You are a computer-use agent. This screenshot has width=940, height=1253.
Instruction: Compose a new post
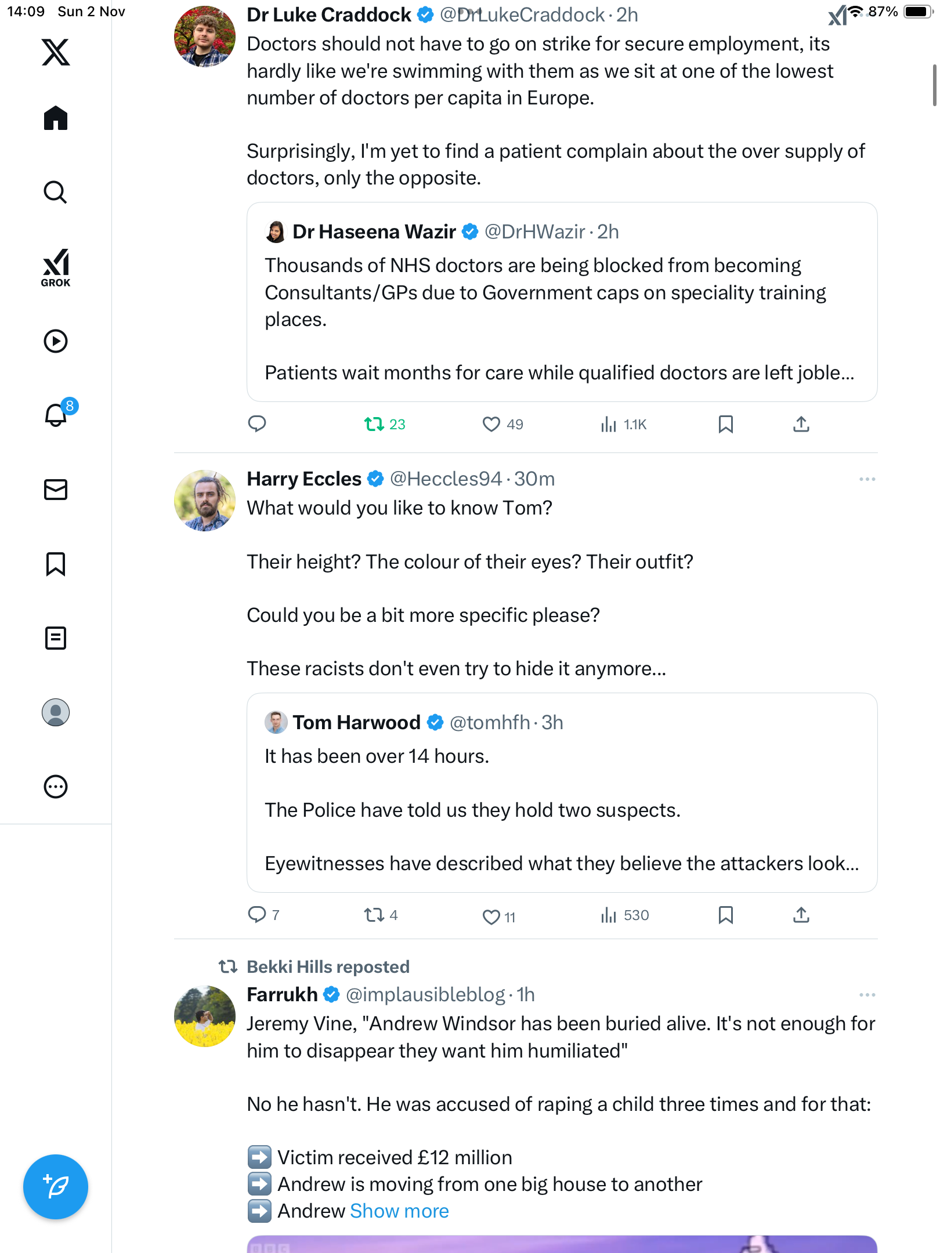click(x=56, y=1186)
